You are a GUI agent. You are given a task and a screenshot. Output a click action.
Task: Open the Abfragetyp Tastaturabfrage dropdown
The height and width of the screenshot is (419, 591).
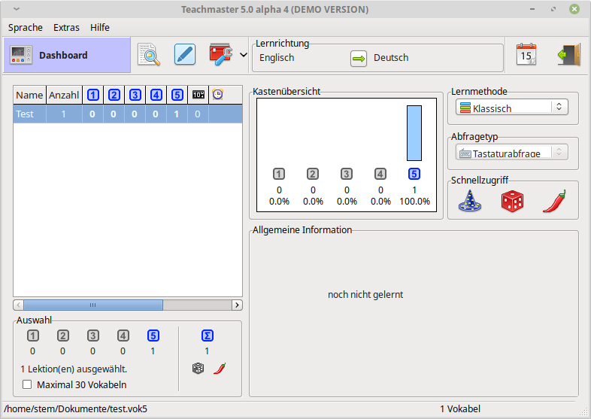(x=511, y=153)
